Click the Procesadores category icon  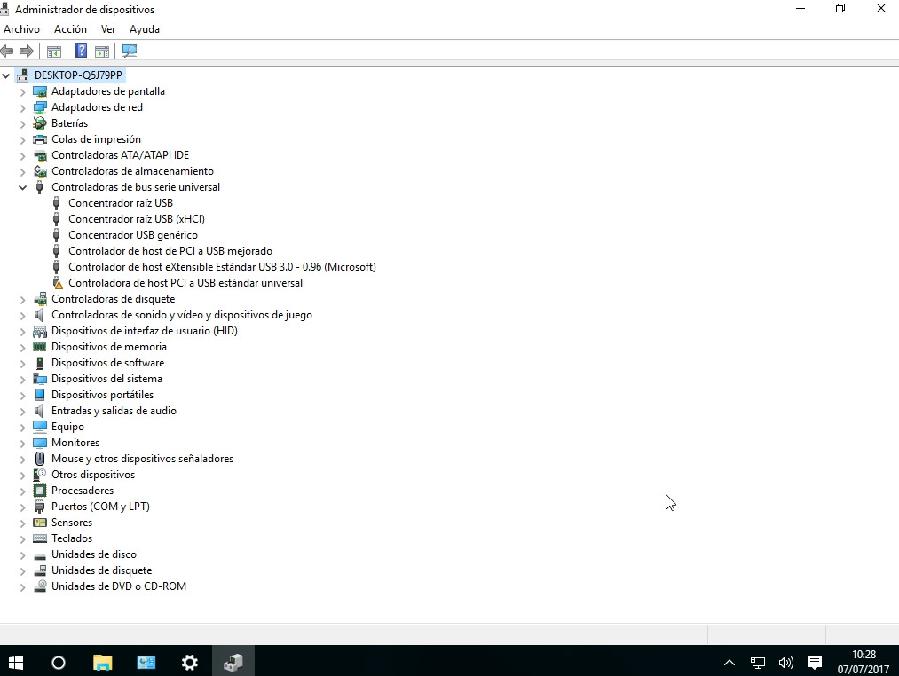pos(40,491)
